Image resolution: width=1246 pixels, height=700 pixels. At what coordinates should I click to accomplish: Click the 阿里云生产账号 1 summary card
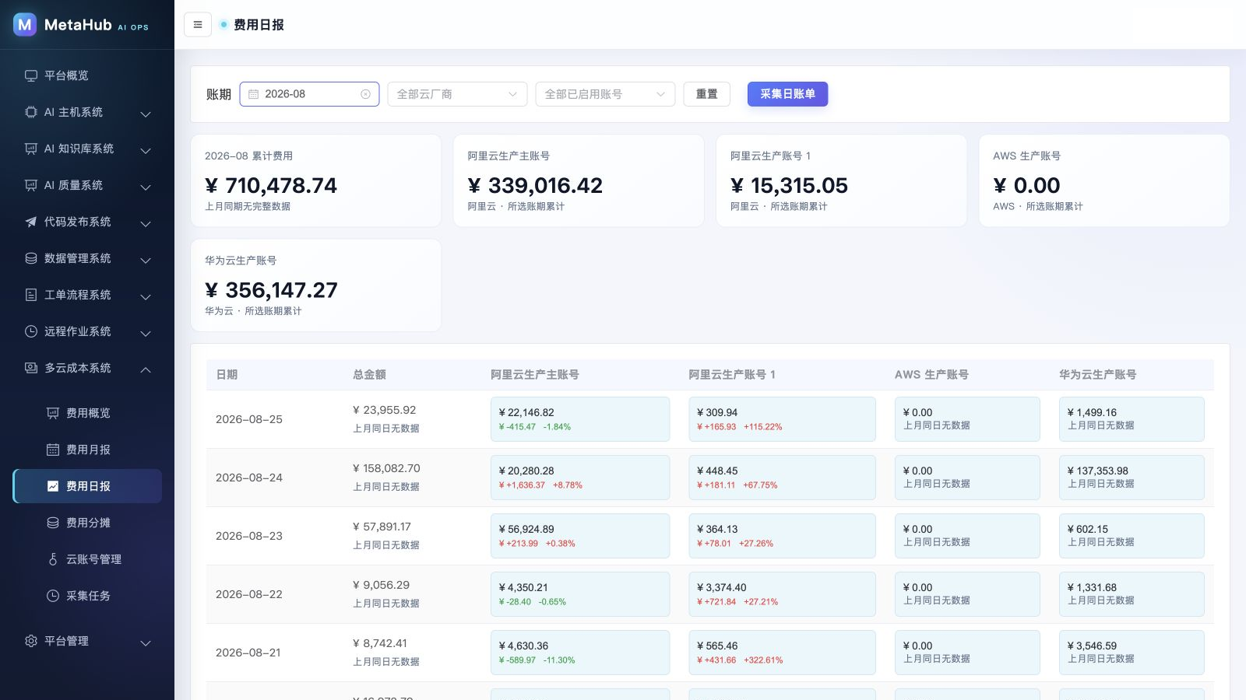(x=841, y=180)
